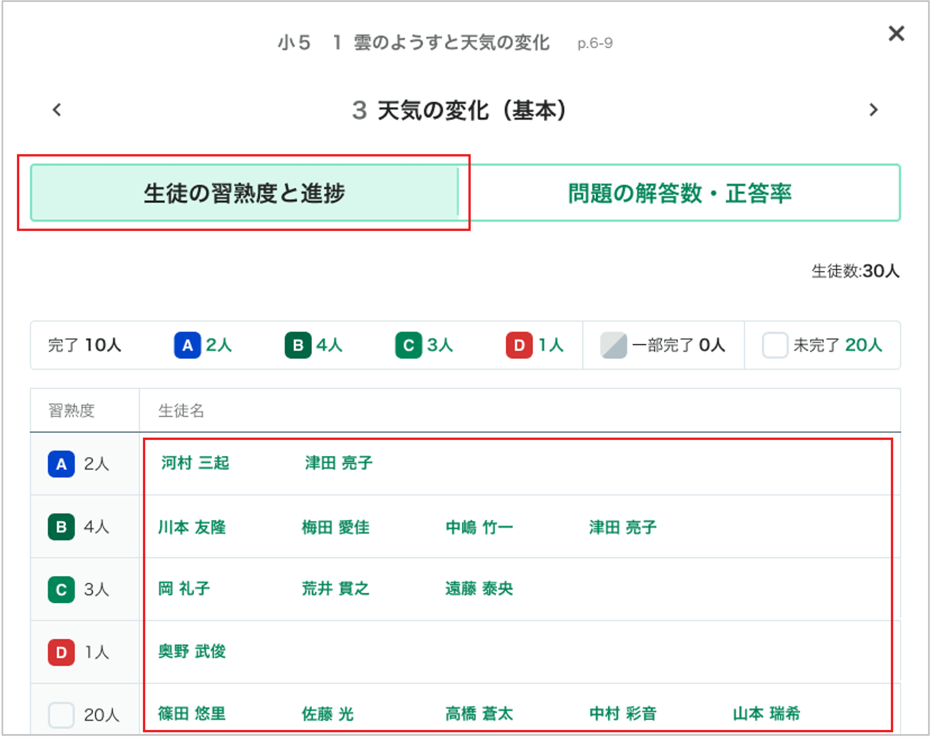Click the D badge in the 1人 table row
Viewport: 931px width, 737px height.
61,652
